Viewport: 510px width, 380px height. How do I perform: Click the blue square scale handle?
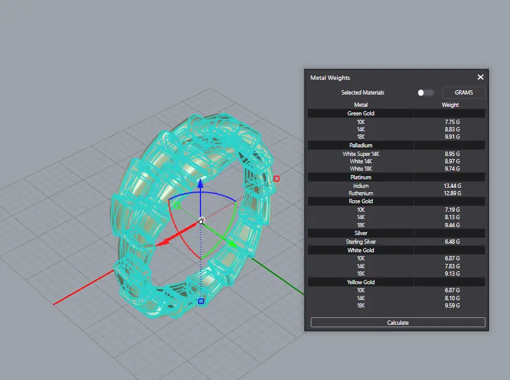[x=201, y=301]
